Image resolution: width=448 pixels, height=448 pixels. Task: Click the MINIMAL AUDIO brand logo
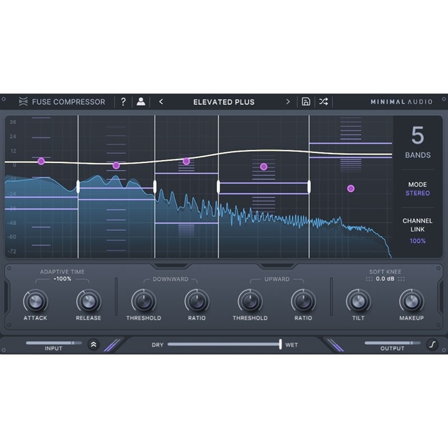[402, 102]
